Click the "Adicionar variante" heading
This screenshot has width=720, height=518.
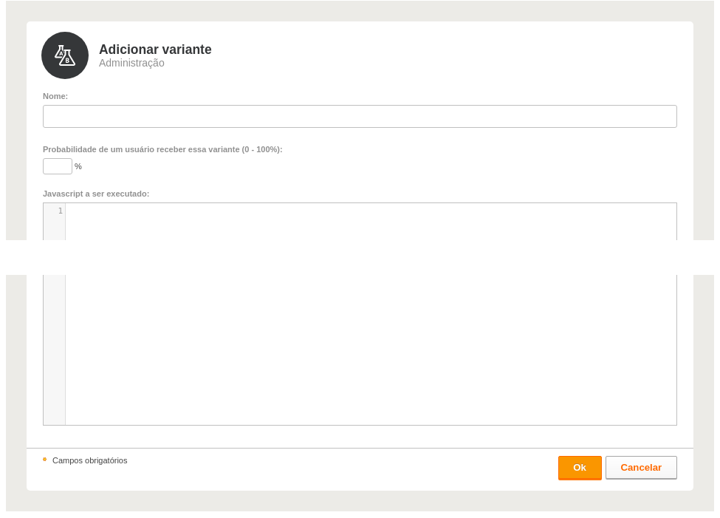tap(155, 50)
